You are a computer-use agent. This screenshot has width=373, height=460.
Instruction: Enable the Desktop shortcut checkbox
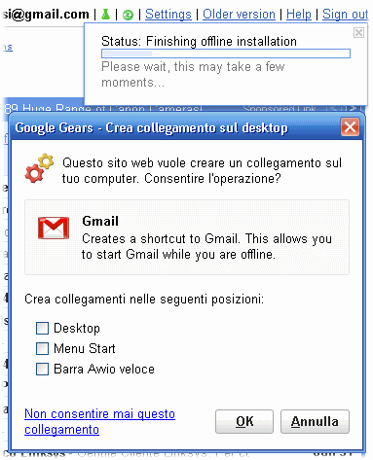(42, 328)
